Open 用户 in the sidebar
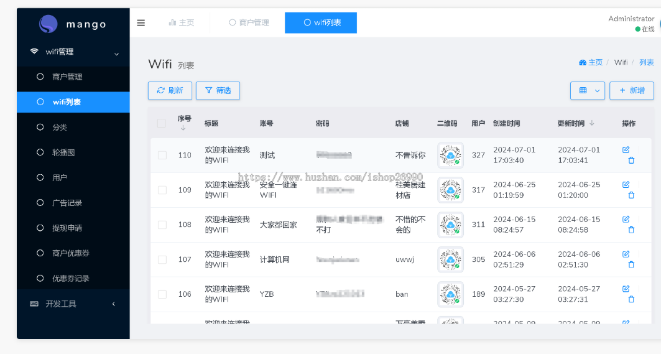661x354 pixels. coord(73,178)
